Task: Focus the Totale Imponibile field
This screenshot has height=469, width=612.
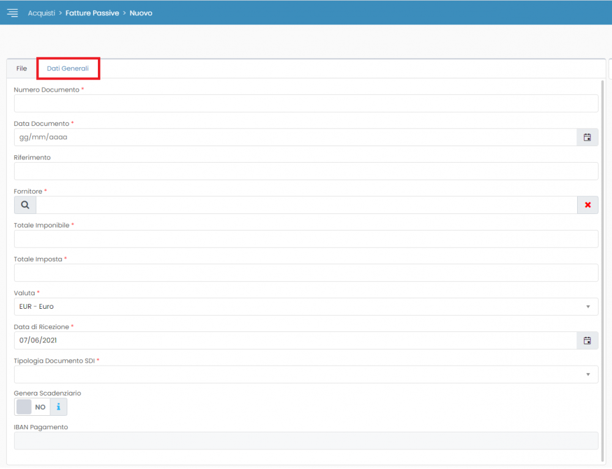Action: (306, 239)
